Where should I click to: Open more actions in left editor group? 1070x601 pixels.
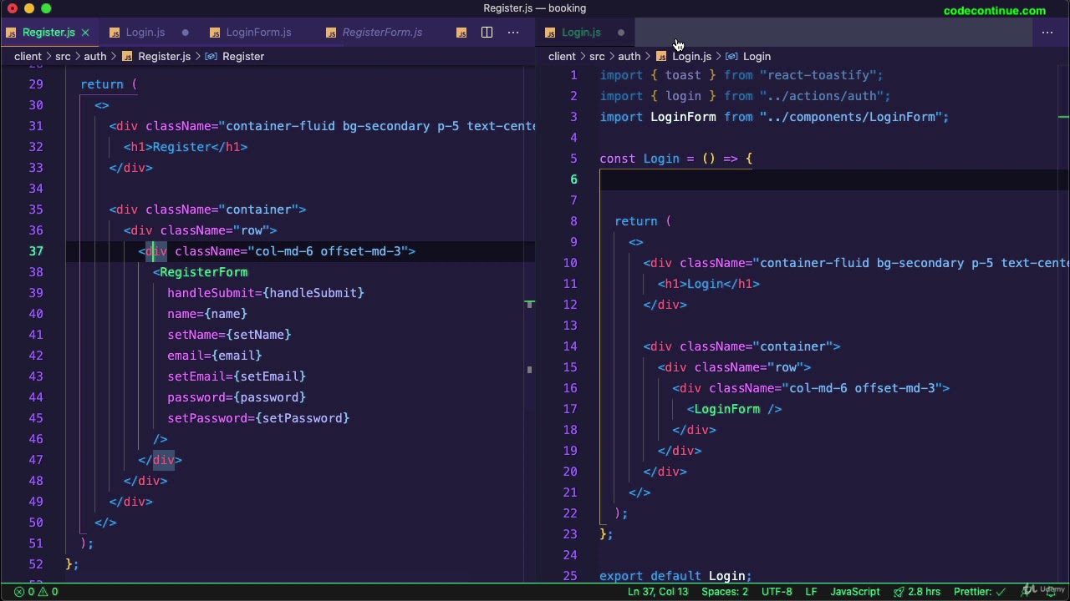[513, 33]
